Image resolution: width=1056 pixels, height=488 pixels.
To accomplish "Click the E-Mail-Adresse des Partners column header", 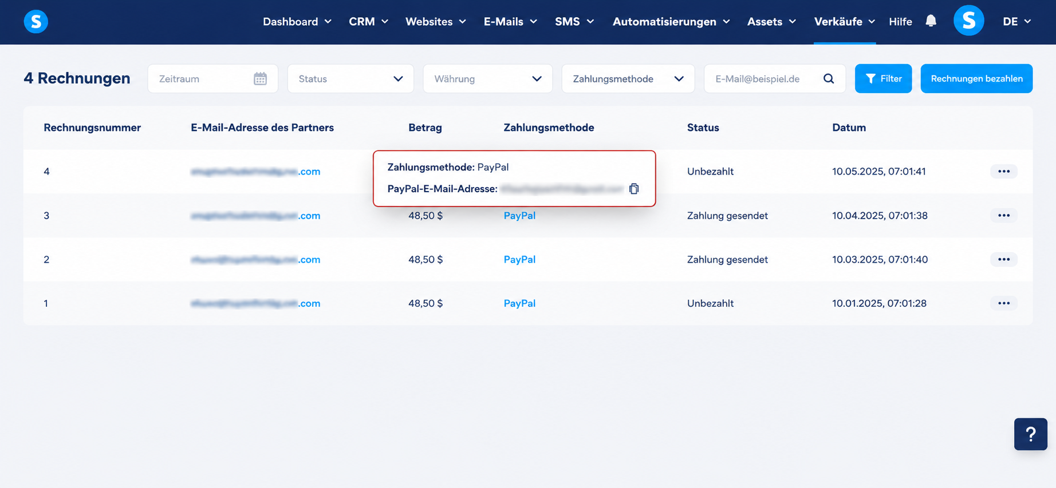I will click(x=262, y=128).
